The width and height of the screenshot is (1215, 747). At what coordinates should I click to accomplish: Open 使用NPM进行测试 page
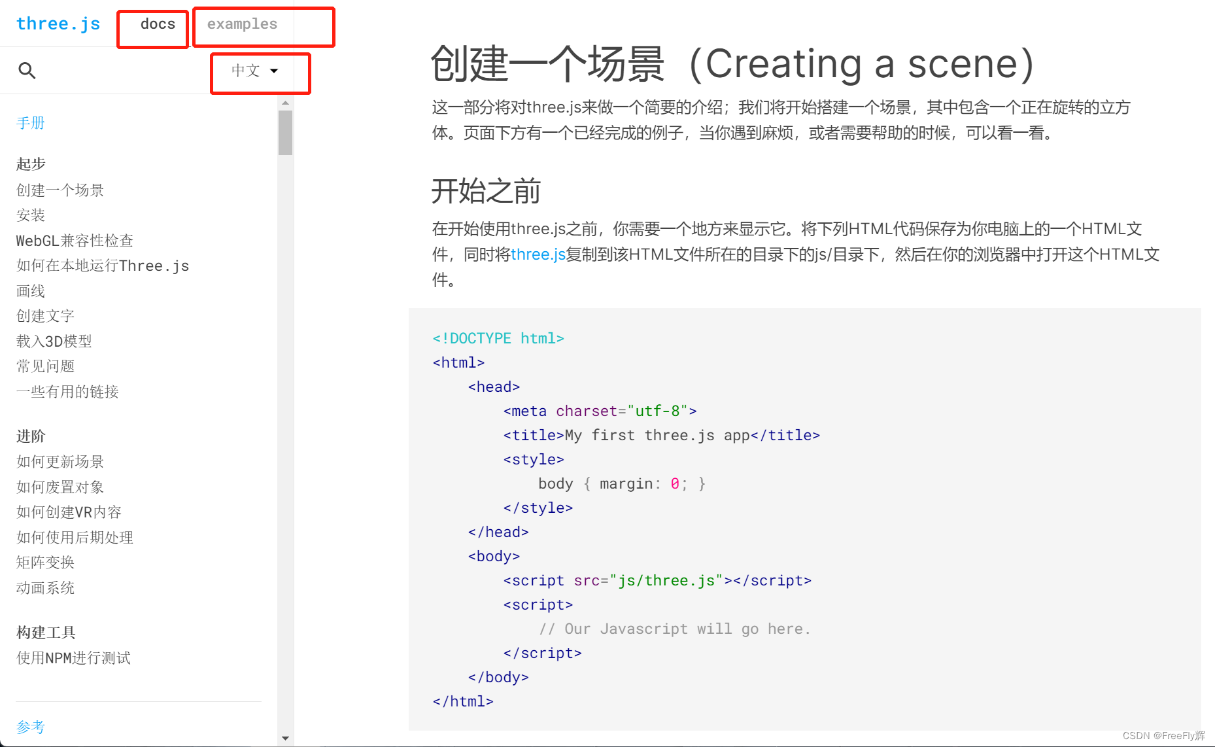(73, 658)
